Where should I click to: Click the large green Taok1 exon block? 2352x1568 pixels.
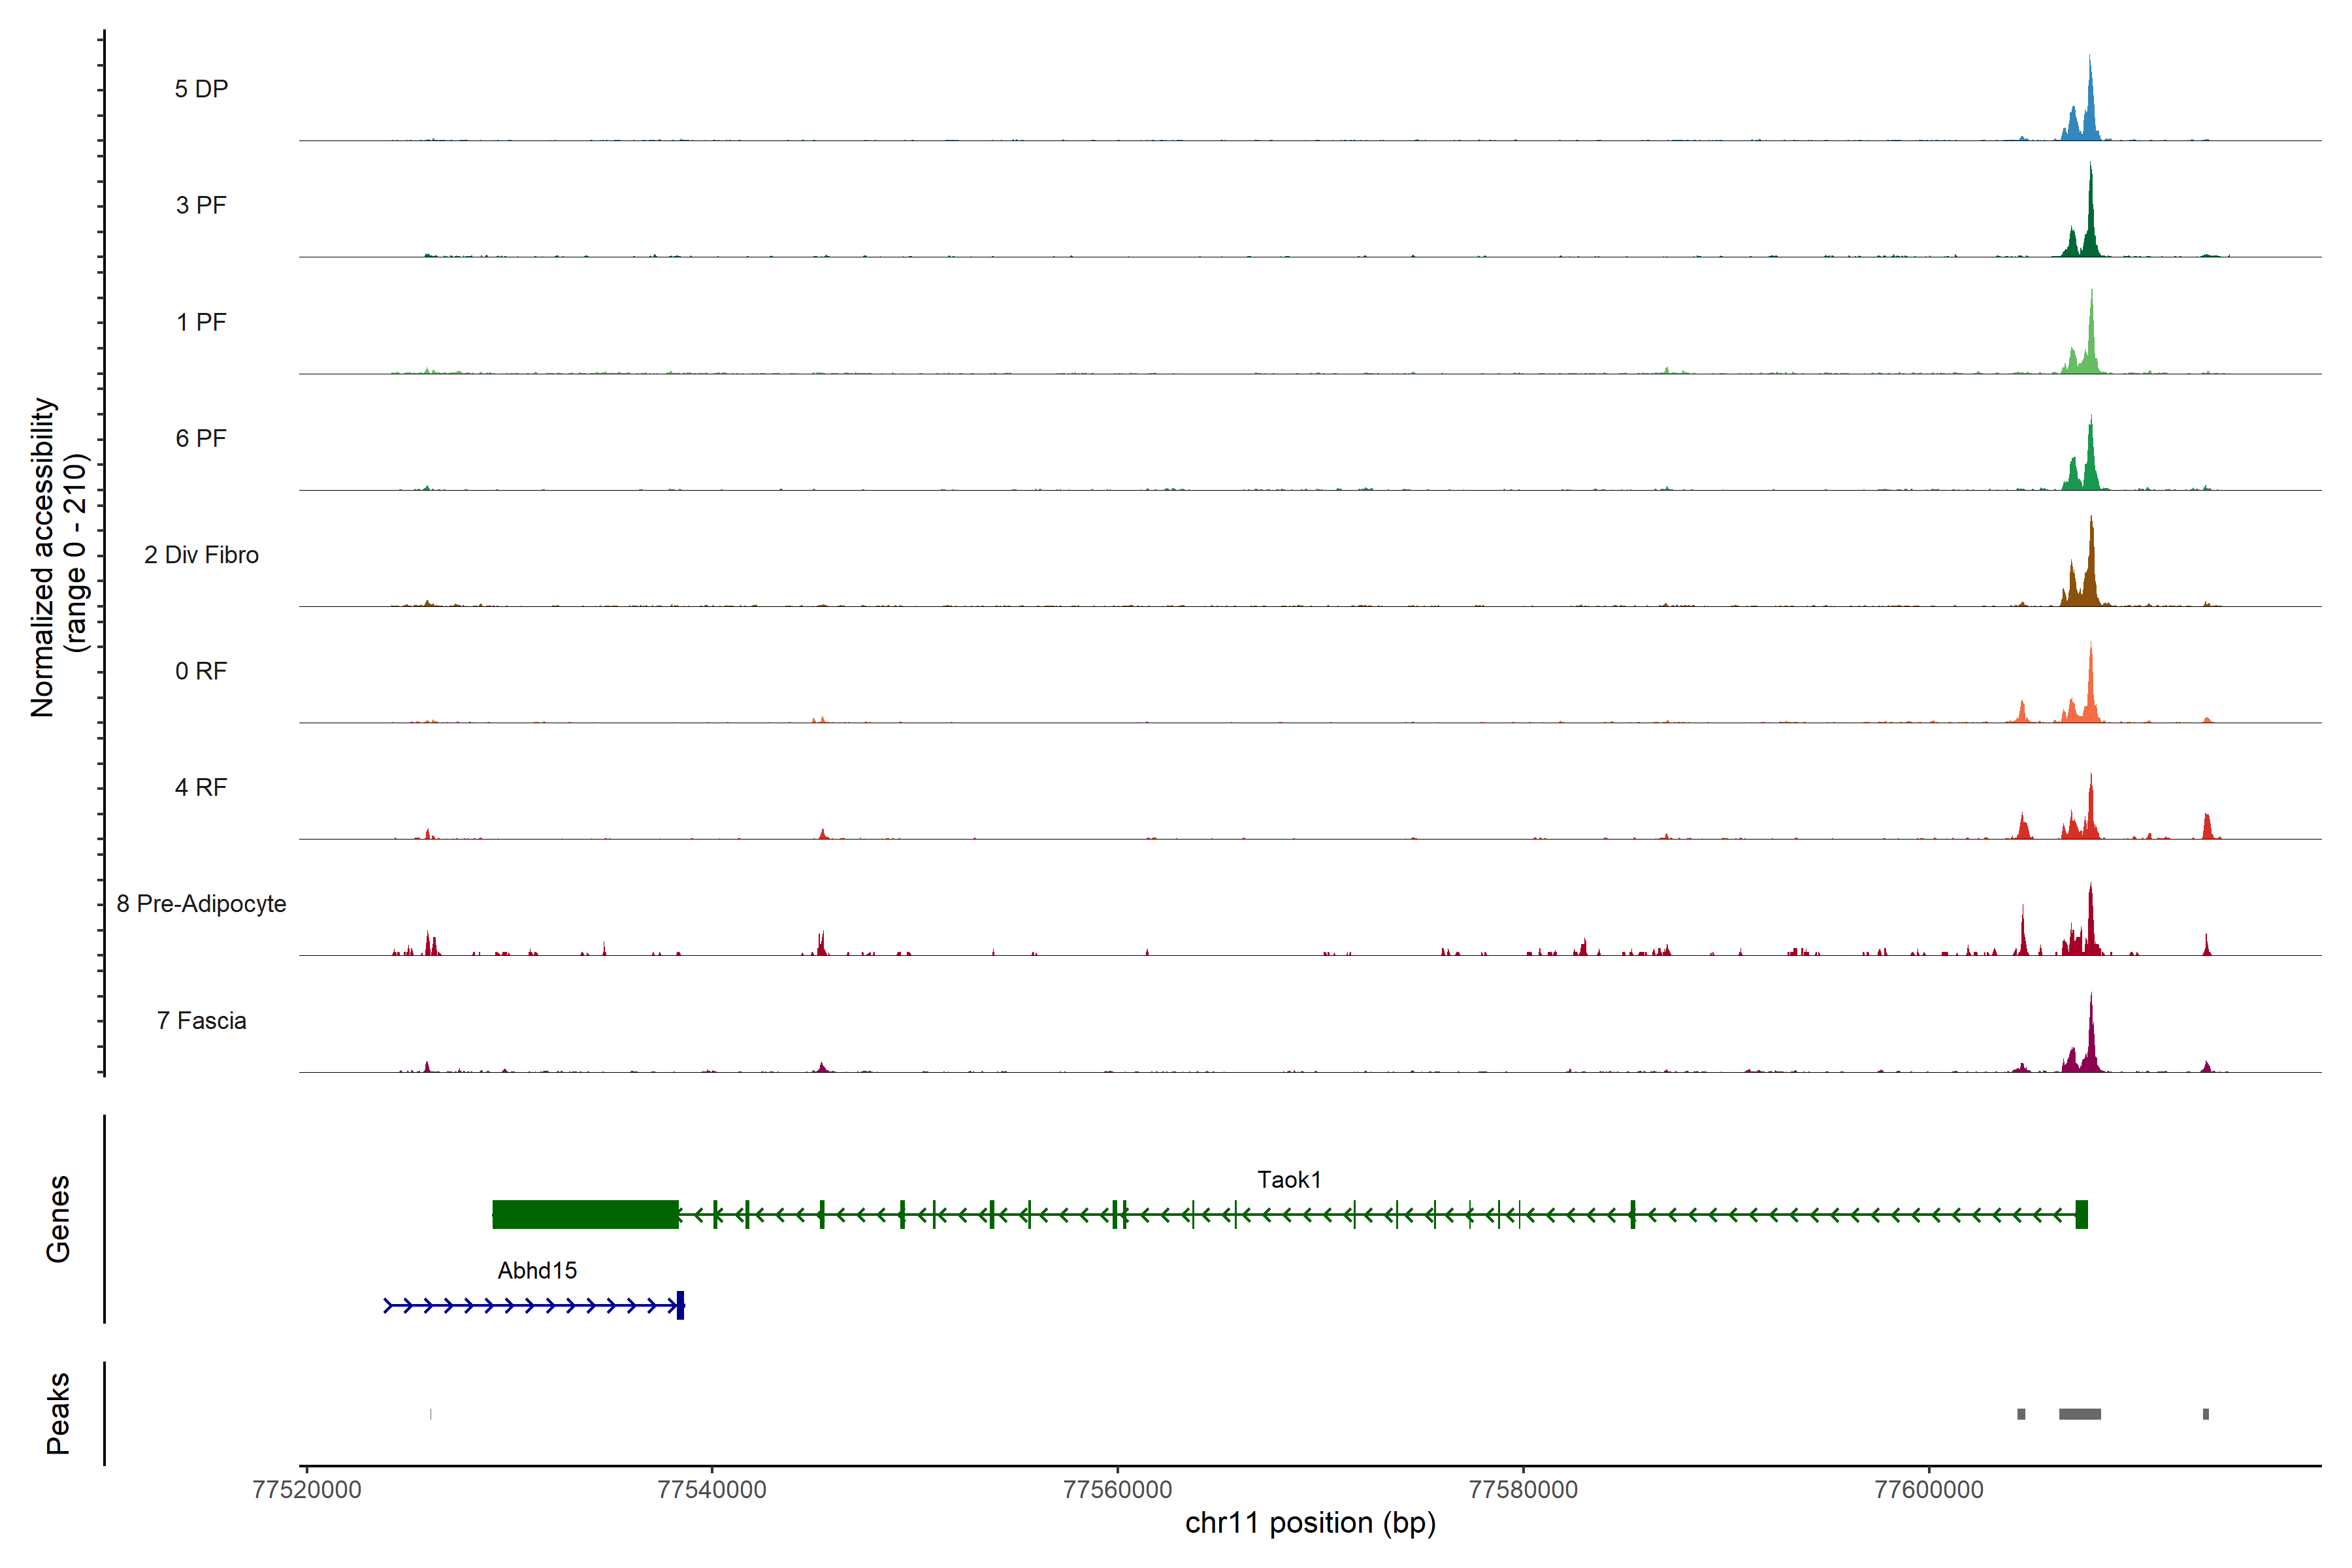585,1214
